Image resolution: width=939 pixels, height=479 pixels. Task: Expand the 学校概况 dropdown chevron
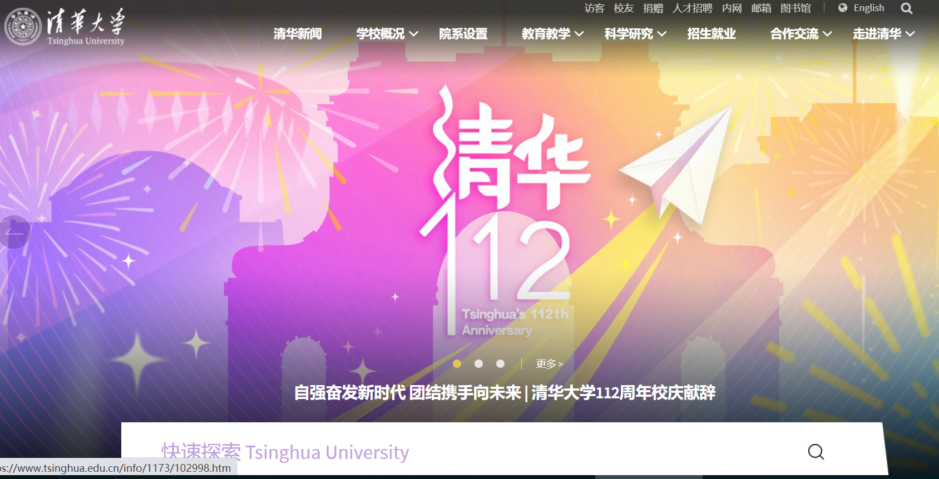click(x=413, y=34)
